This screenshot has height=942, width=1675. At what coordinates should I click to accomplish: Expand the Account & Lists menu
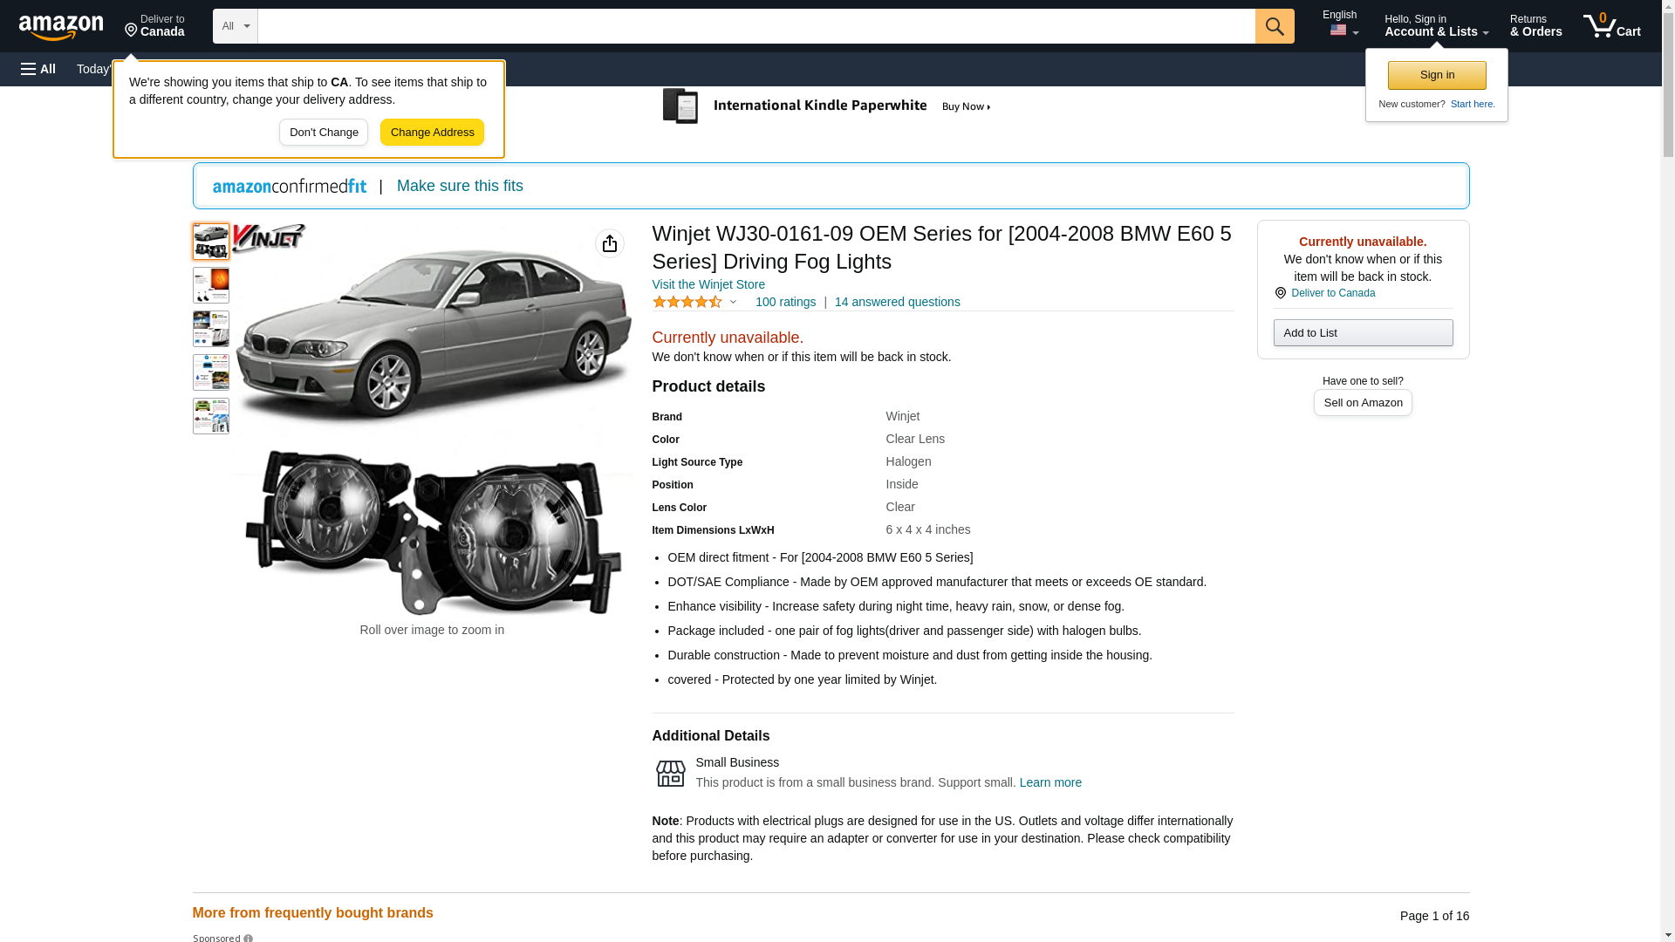pyautogui.click(x=1436, y=26)
